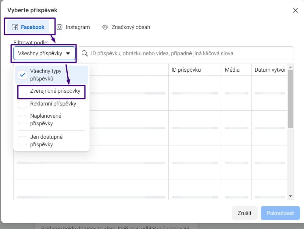Image resolution: width=304 pixels, height=229 pixels.
Task: Uncheck Všechny typy příspěvků checkbox
Action: click(23, 75)
